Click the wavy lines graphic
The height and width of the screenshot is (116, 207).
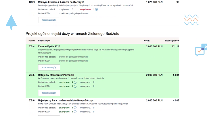[191, 20]
